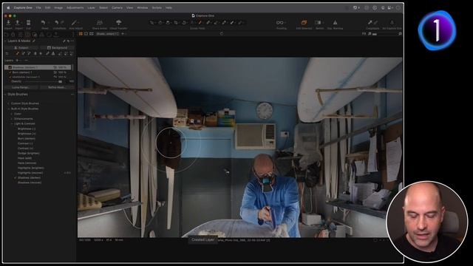This screenshot has width=473, height=266.
Task: Select Brightness (+) style brush
Action: click(27, 134)
